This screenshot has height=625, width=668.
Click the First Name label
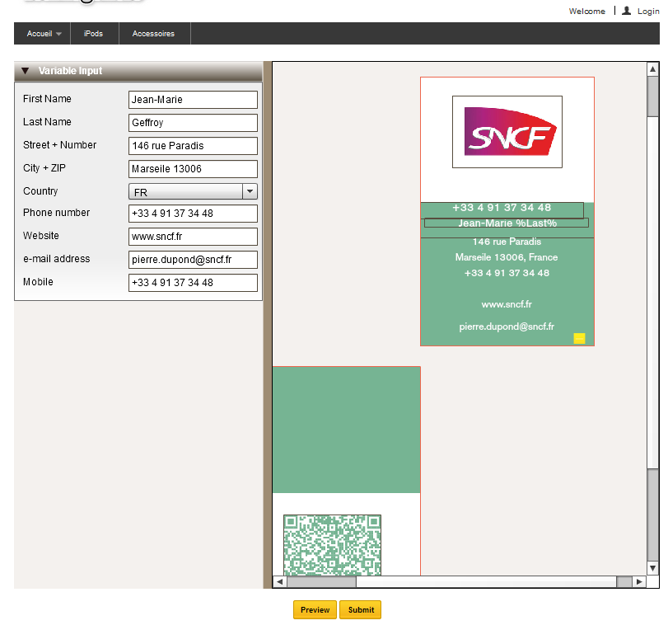click(47, 99)
